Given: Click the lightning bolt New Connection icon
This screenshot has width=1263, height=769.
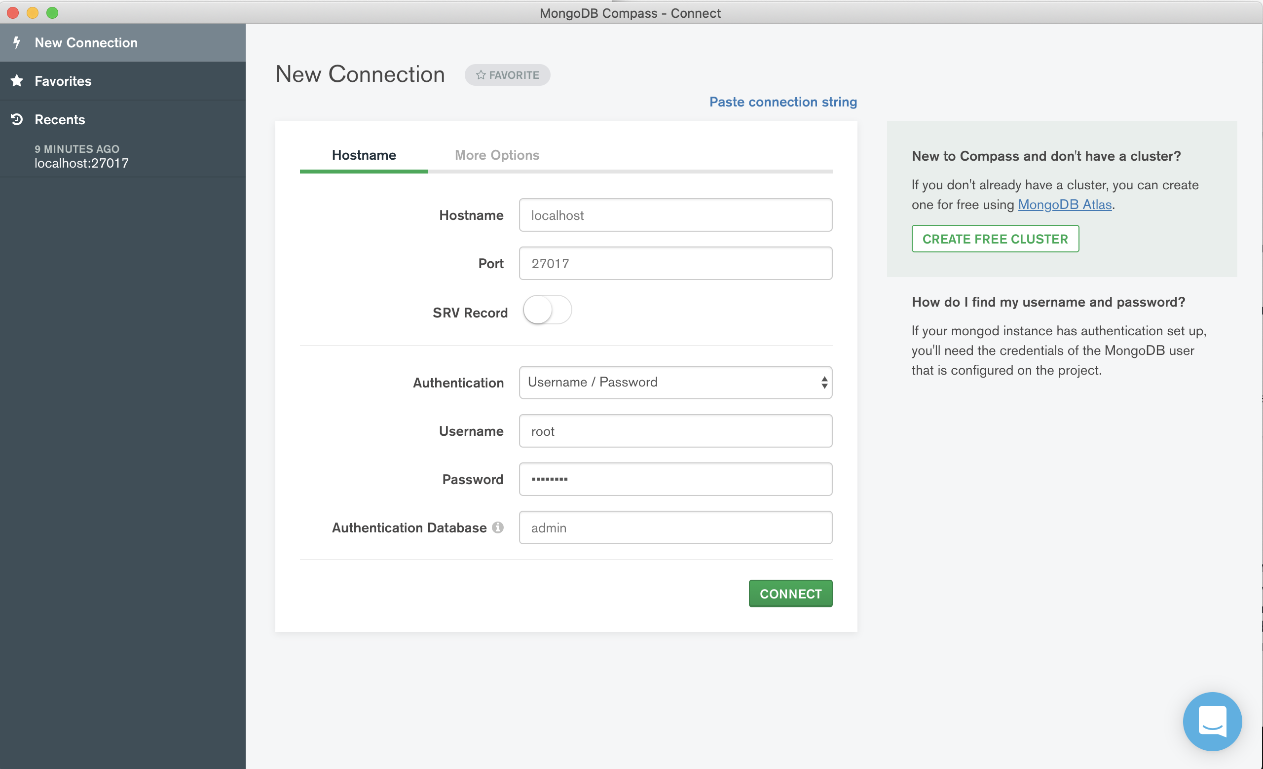Looking at the screenshot, I should (x=17, y=42).
